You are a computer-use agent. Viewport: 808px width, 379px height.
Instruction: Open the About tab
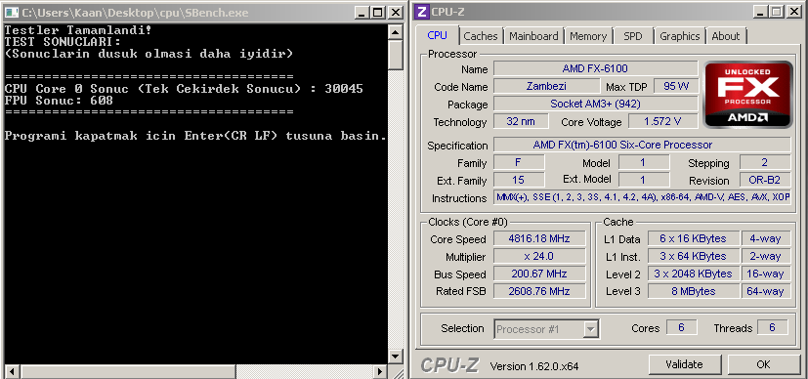tap(726, 36)
